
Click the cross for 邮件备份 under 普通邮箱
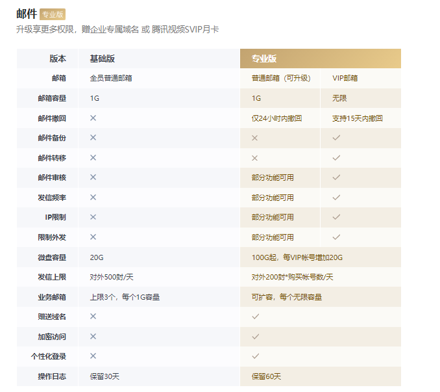(255, 138)
